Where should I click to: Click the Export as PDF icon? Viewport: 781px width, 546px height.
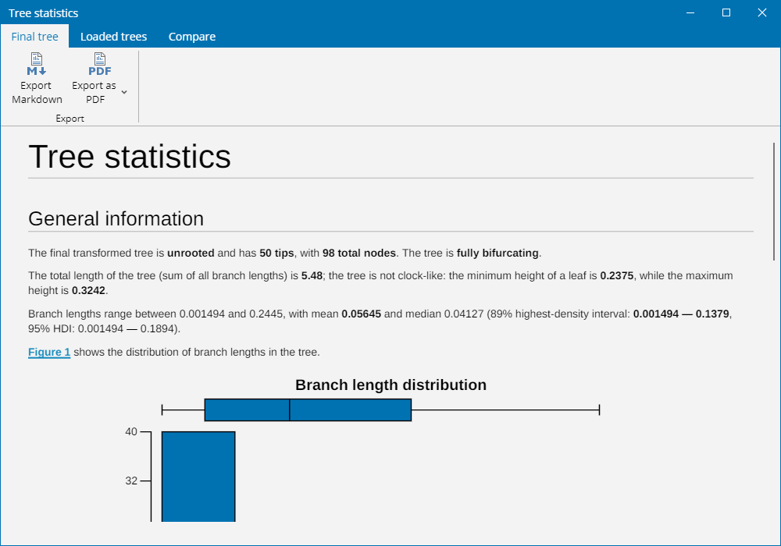[x=100, y=64]
